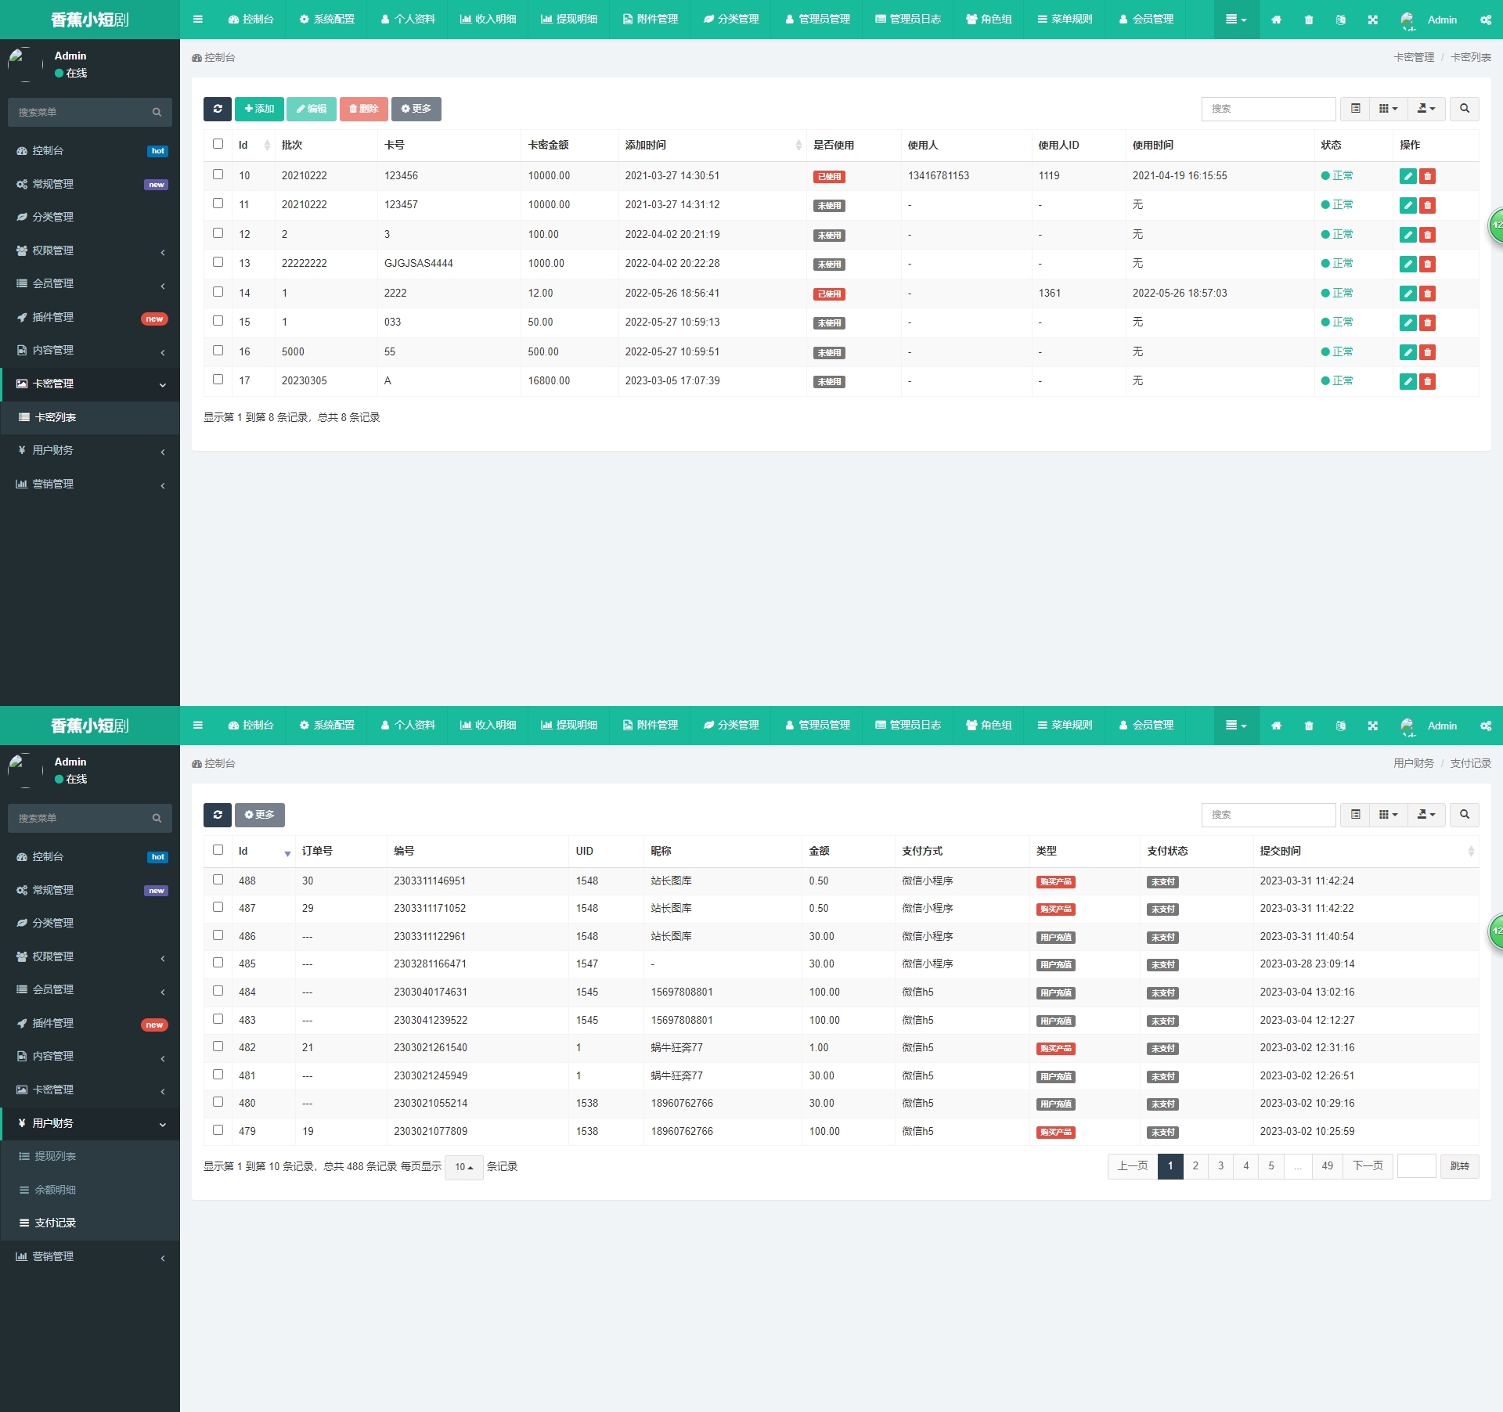This screenshot has width=1503, height=1412.
Task: Select the checkbox for payment record 486
Action: pos(218,935)
